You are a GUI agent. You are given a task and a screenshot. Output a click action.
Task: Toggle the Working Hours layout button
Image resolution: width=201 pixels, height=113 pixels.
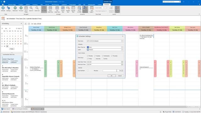pos(117,9)
